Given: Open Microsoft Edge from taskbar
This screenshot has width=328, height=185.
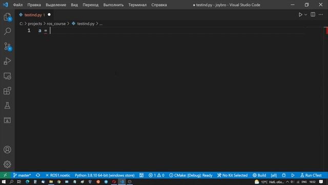Looking at the screenshot, I should [x=27, y=181].
